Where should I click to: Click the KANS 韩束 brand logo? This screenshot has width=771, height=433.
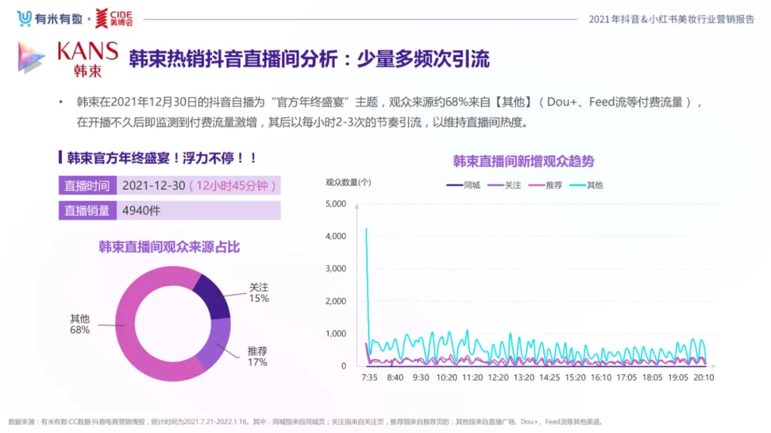[88, 59]
